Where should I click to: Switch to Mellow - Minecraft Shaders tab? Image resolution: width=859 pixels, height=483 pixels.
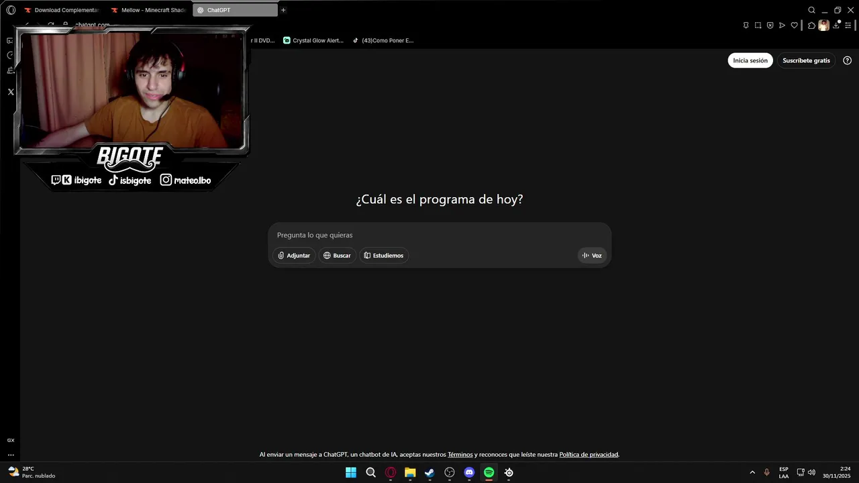148,10
